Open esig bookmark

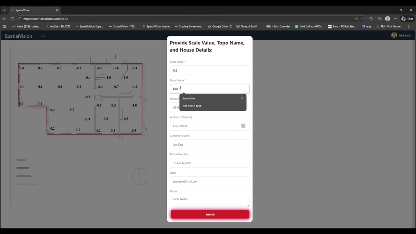[366, 27]
